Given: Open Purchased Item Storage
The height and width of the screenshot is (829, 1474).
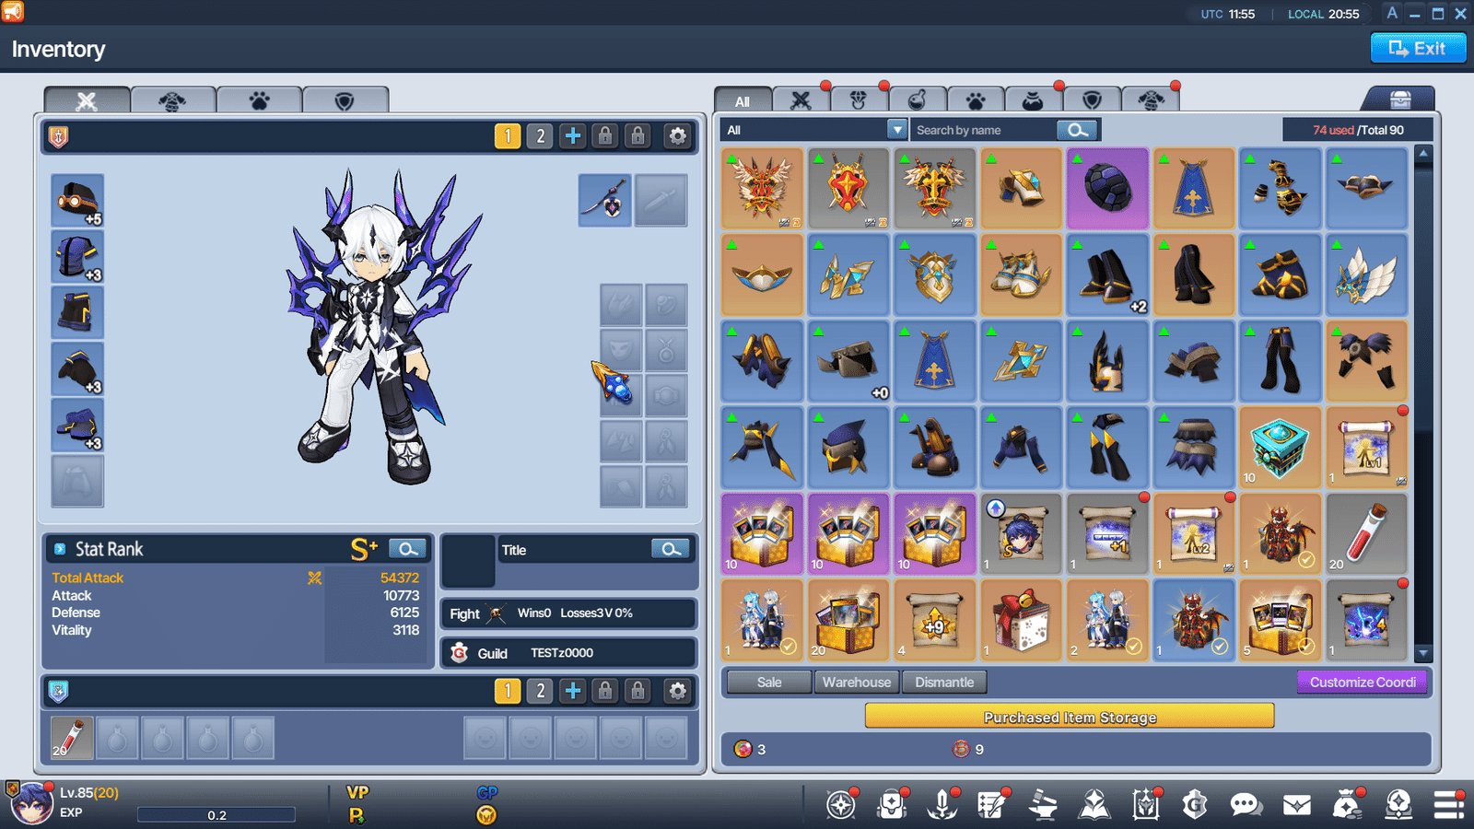Looking at the screenshot, I should 1070,717.
